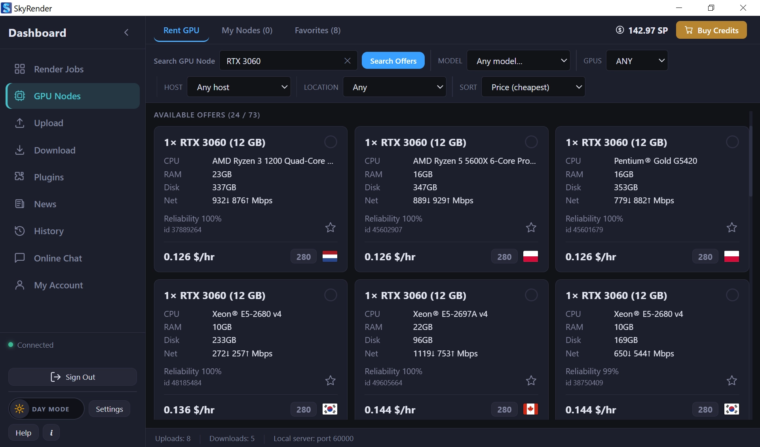Favorite the offer with id 45602907
Viewport: 760px width, 447px height.
click(531, 227)
